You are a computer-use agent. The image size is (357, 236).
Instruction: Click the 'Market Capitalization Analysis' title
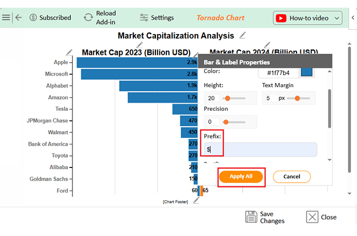pos(176,36)
